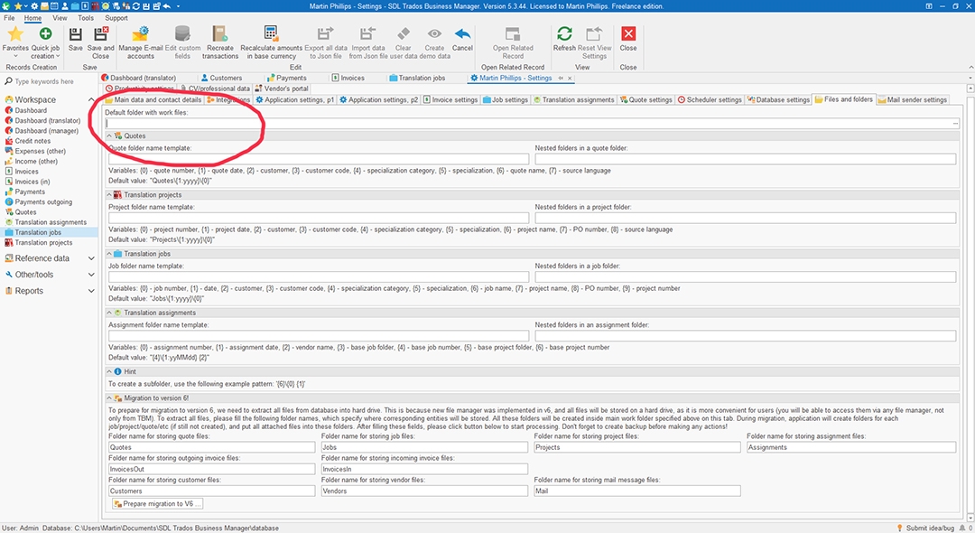Collapse the Workspace navigation group

[91, 99]
